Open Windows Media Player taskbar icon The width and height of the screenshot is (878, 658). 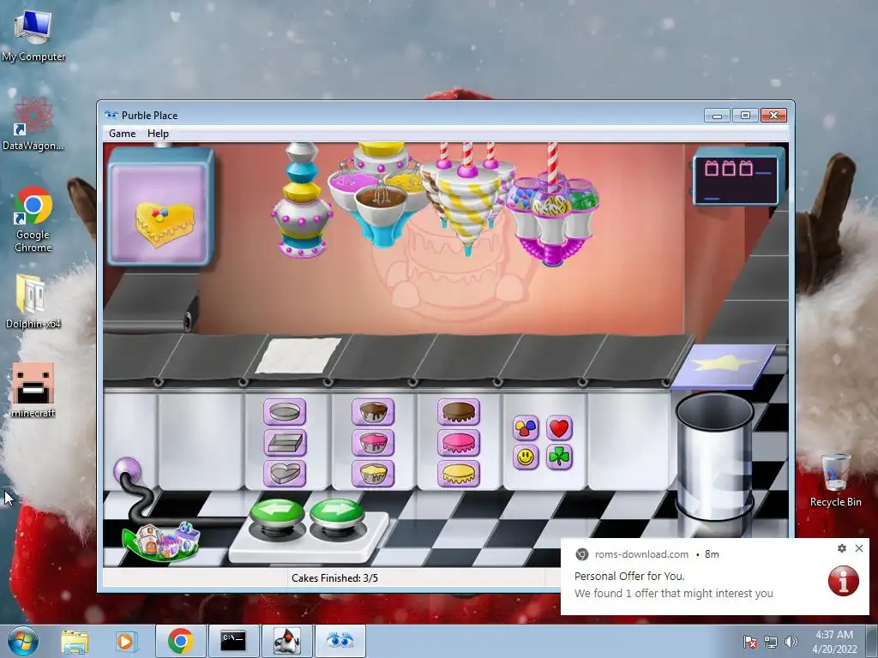click(x=125, y=641)
